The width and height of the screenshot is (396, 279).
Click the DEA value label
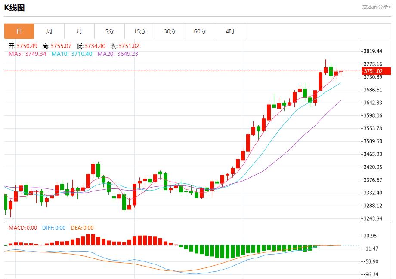82,228
